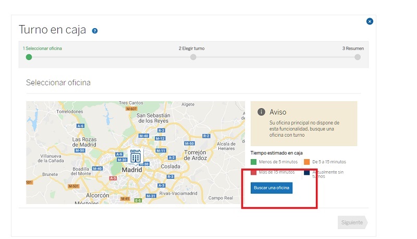Click the E-5 road shield on the map
Image resolution: width=417 pixels, height=239 pixels.
pos(138,200)
